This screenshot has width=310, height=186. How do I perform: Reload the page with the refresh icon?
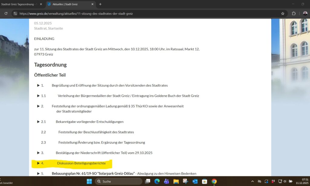click(6, 14)
